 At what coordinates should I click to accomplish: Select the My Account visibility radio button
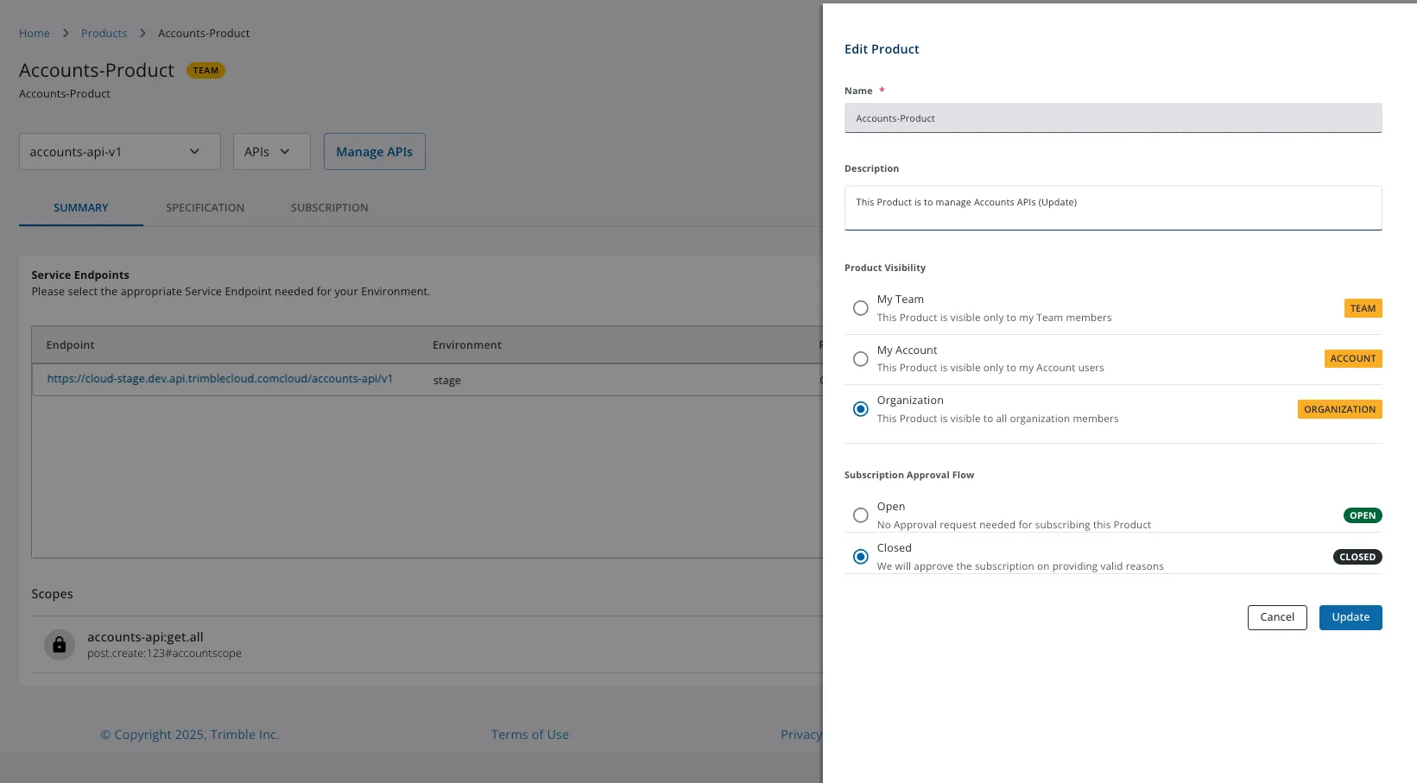[861, 359]
